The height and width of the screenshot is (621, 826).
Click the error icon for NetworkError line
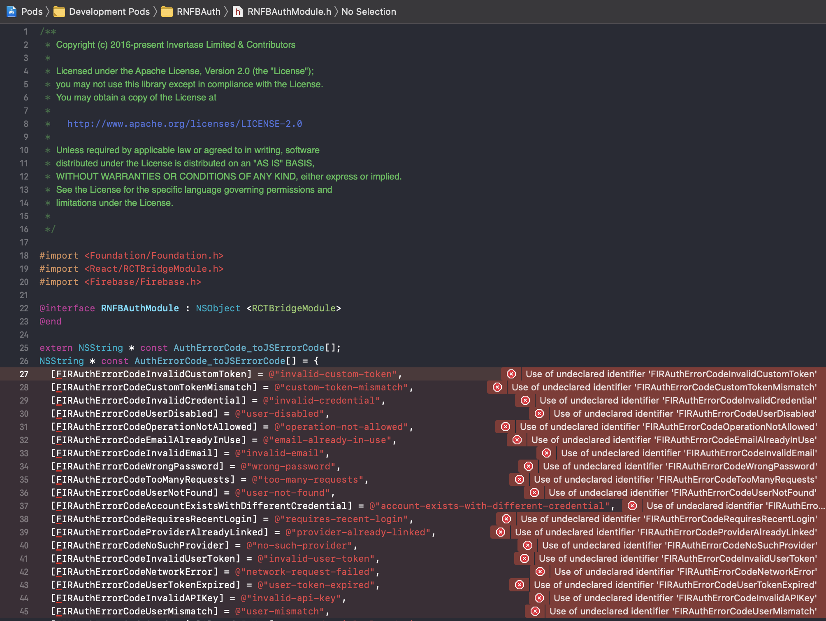[540, 572]
